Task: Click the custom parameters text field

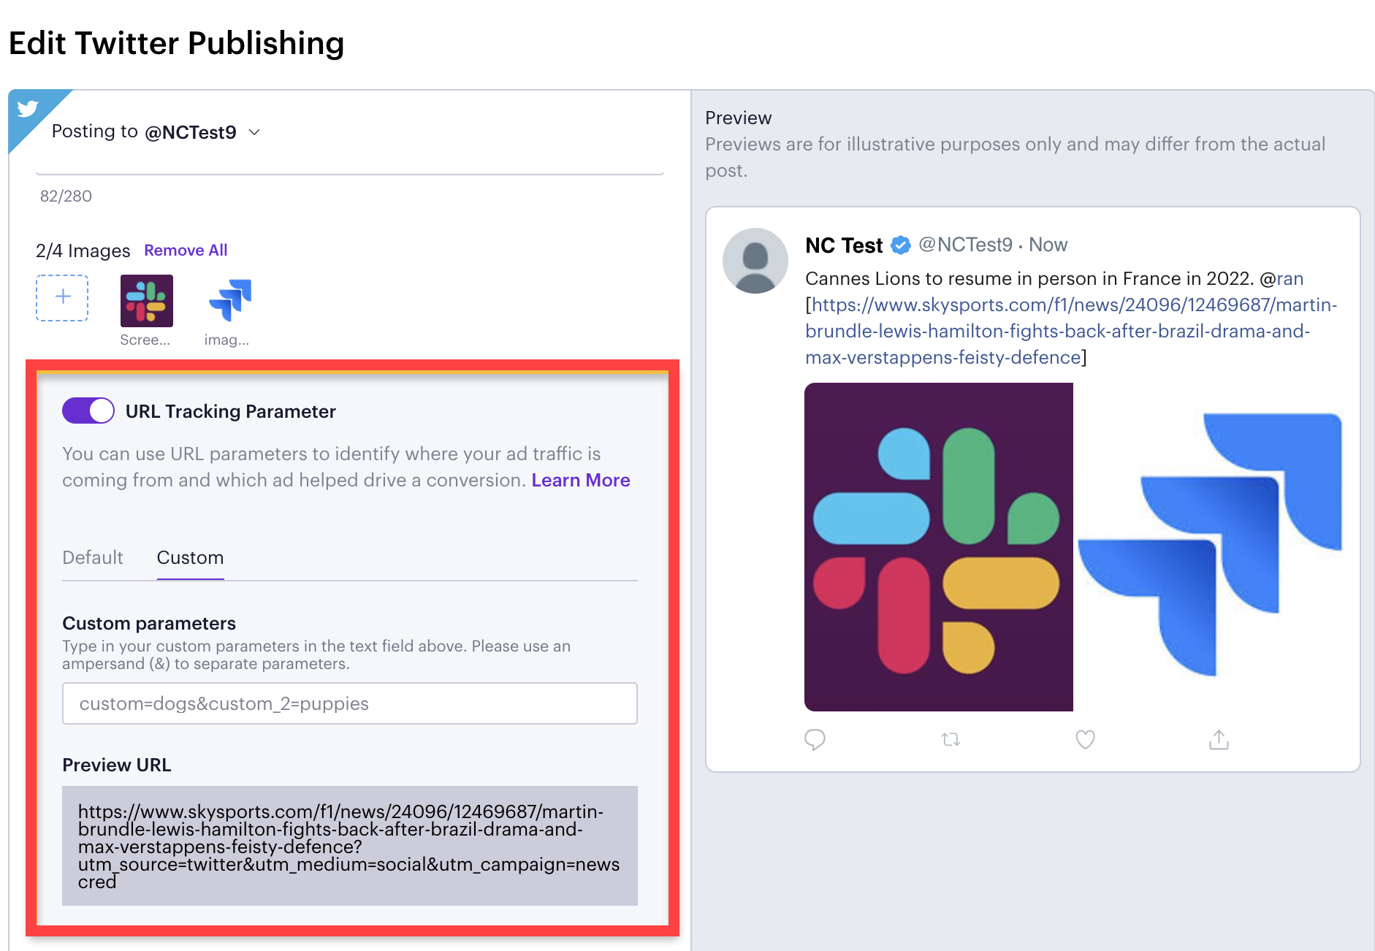Action: click(350, 703)
